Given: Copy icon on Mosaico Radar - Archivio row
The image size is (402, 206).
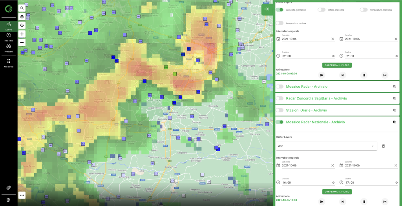Looking at the screenshot, I should pyautogui.click(x=394, y=87).
